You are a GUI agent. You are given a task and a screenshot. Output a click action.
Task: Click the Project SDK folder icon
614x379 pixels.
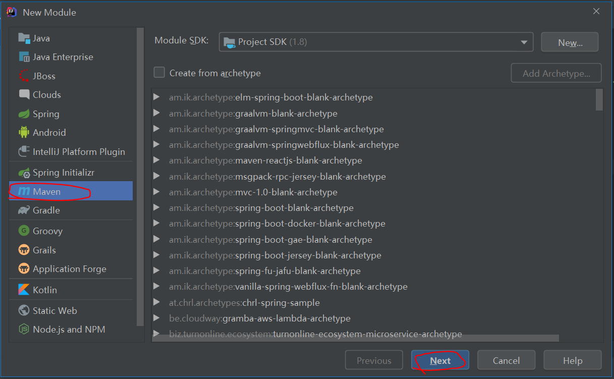click(230, 42)
